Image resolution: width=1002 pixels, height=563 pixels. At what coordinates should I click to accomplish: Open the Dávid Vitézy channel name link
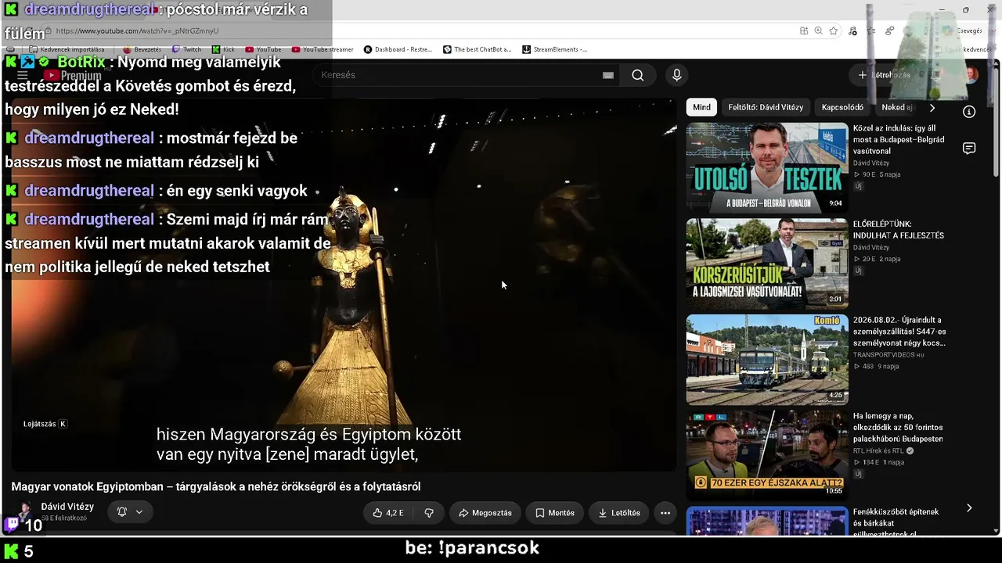coord(67,507)
